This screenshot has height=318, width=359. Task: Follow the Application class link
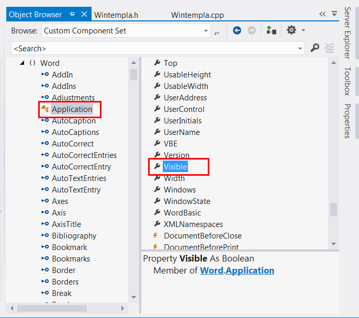(250, 270)
